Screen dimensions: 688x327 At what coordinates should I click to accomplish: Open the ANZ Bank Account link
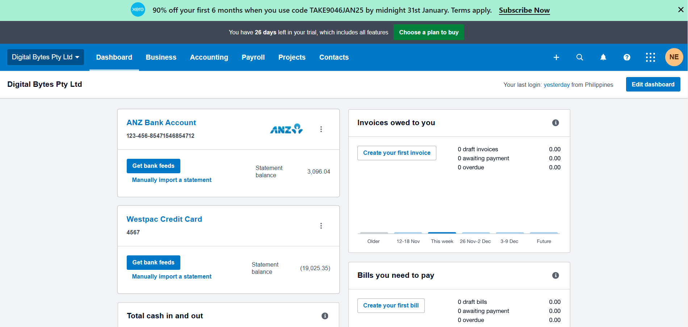pyautogui.click(x=161, y=123)
